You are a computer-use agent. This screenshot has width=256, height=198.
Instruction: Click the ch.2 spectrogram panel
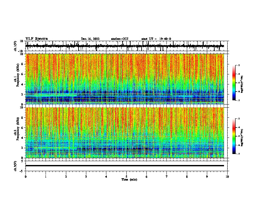[125, 133]
